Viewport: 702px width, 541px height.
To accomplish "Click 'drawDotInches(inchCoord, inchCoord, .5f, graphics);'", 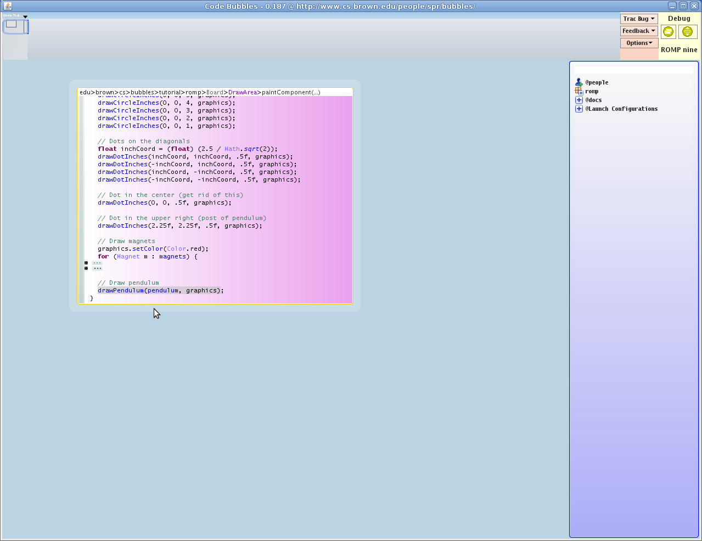I will [195, 156].
